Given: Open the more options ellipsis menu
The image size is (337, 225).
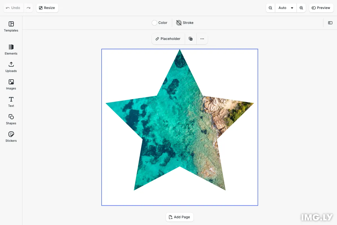Looking at the screenshot, I should point(202,39).
